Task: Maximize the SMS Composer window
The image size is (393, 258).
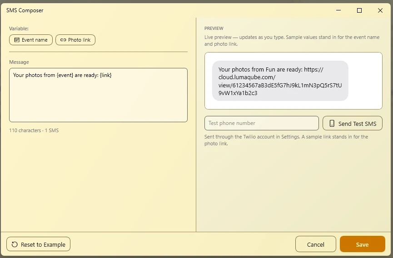Action: [x=359, y=10]
